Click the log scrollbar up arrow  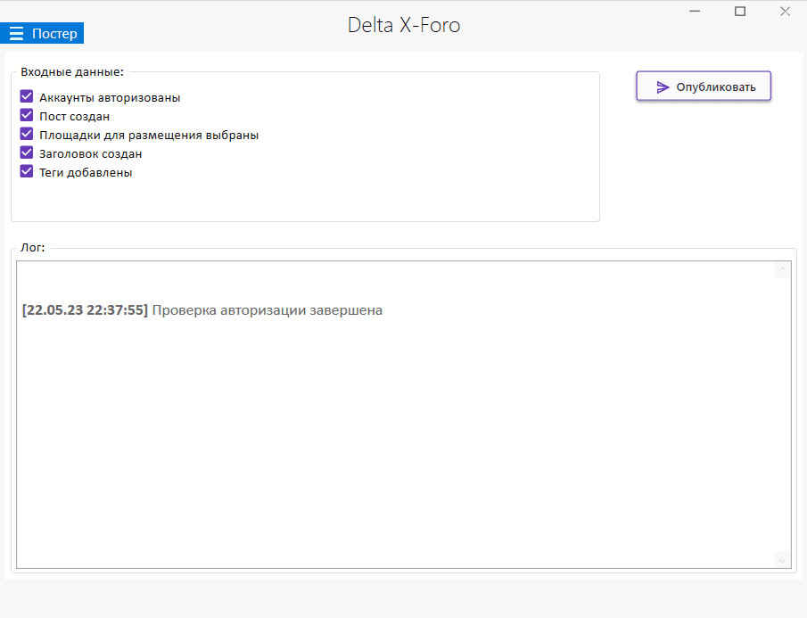point(782,269)
